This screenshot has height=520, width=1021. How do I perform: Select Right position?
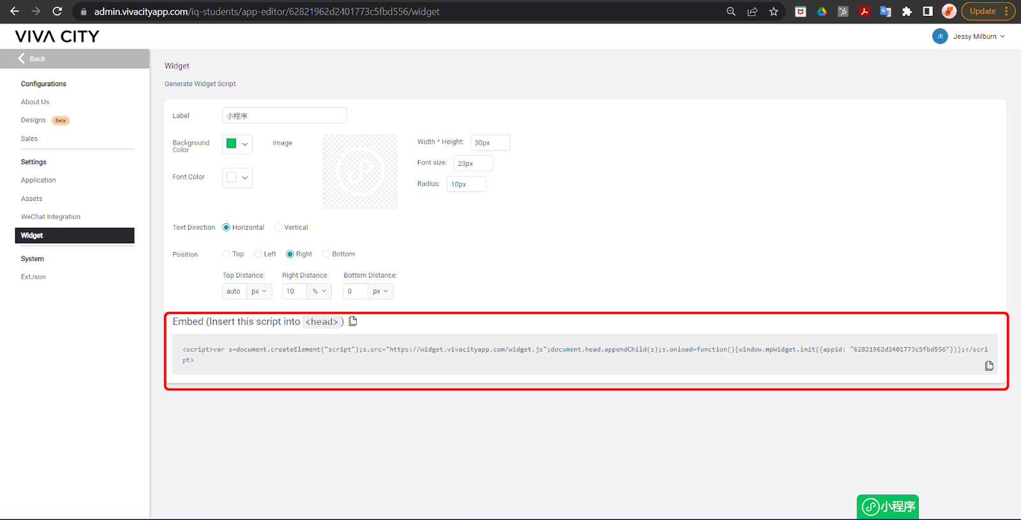click(x=290, y=254)
